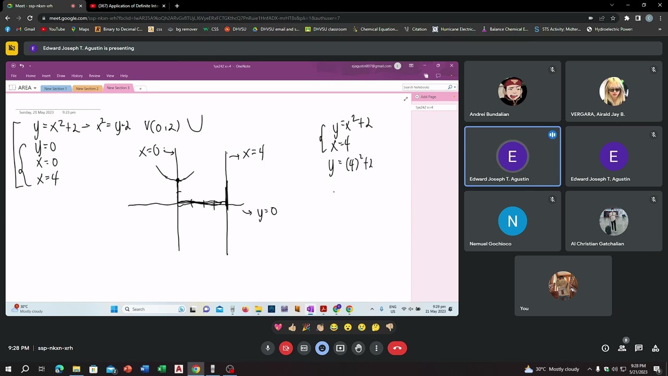Send a sparkling heart reaction
This screenshot has height=376, width=668.
278,327
